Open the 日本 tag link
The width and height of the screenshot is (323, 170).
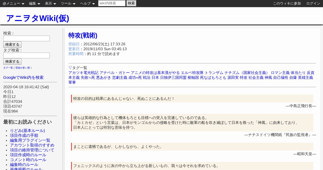click(x=155, y=77)
